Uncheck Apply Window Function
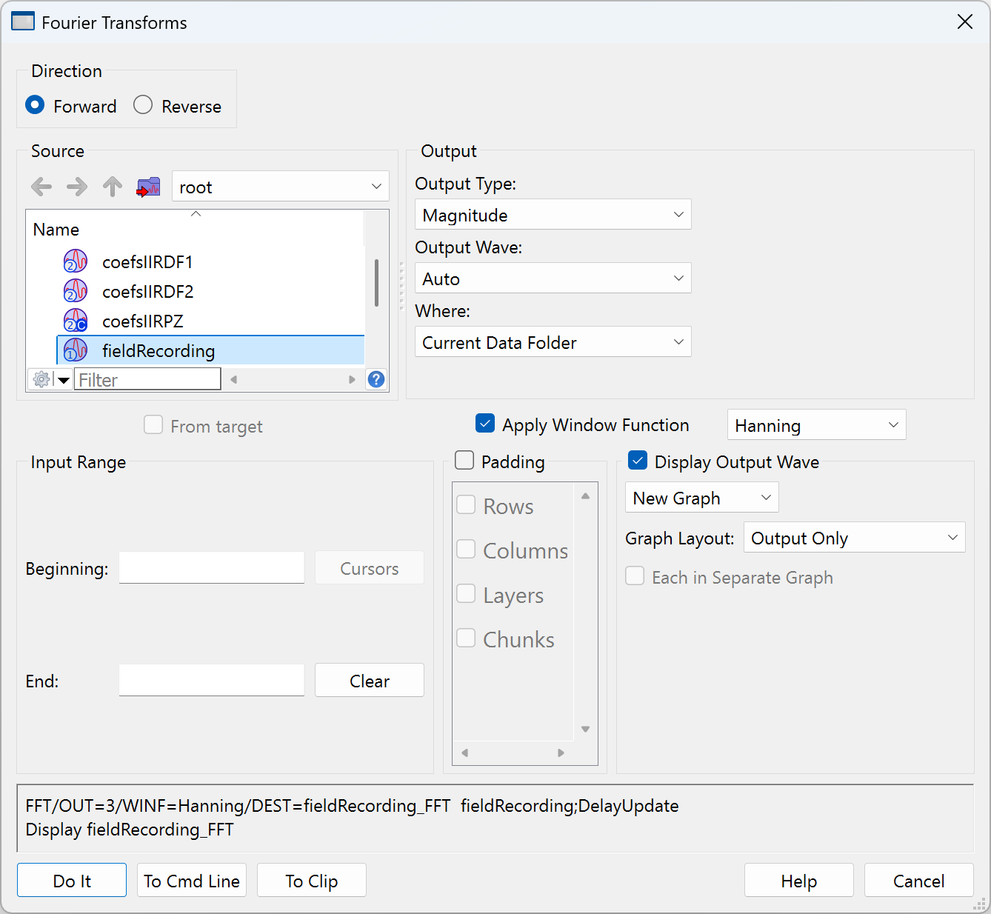Viewport: 991px width, 914px height. click(485, 424)
